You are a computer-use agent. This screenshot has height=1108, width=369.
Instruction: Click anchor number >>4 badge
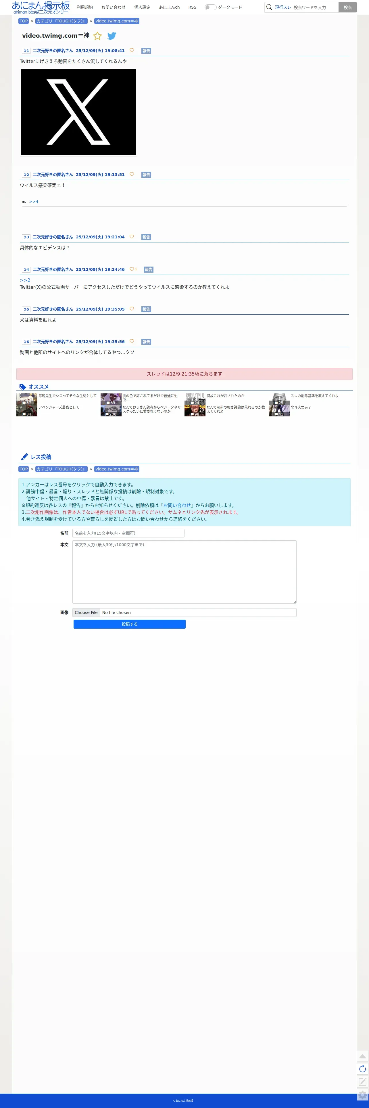(26, 270)
